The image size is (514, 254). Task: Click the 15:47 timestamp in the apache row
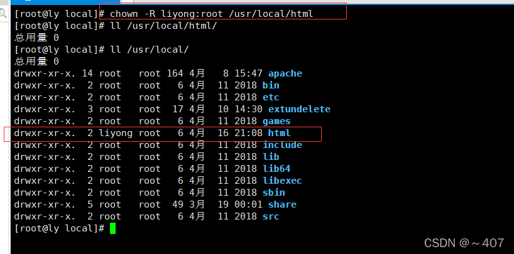(x=248, y=73)
